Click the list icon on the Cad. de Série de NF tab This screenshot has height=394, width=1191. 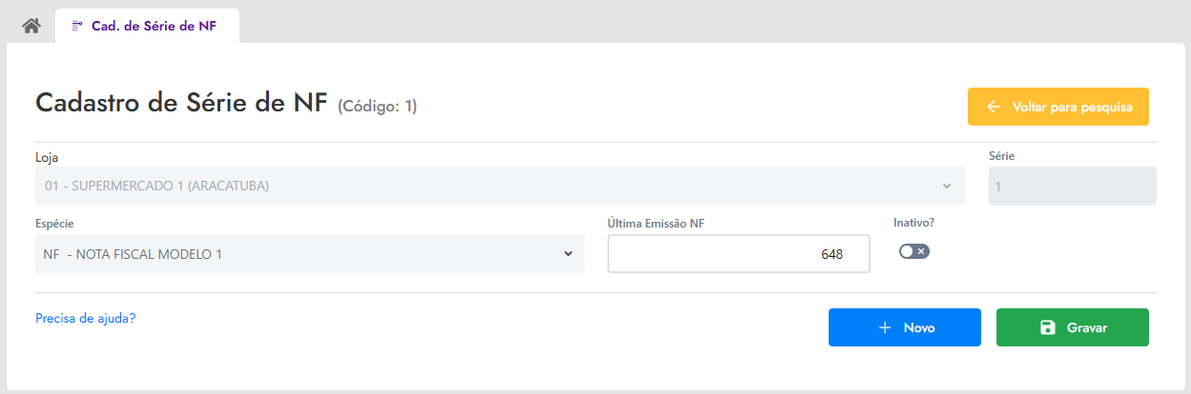point(77,27)
